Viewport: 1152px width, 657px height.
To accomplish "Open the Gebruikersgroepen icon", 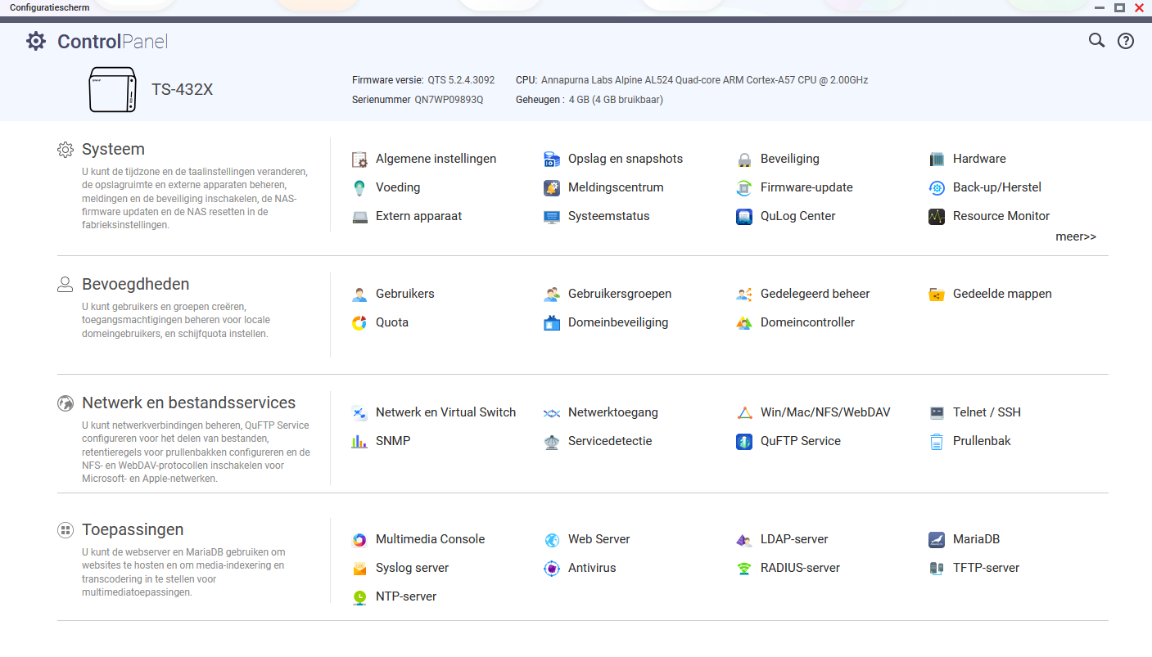I will tap(552, 294).
